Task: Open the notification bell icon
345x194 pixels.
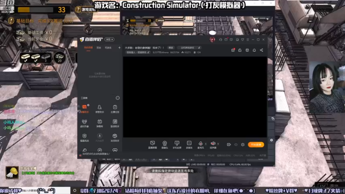Action: [254, 50]
